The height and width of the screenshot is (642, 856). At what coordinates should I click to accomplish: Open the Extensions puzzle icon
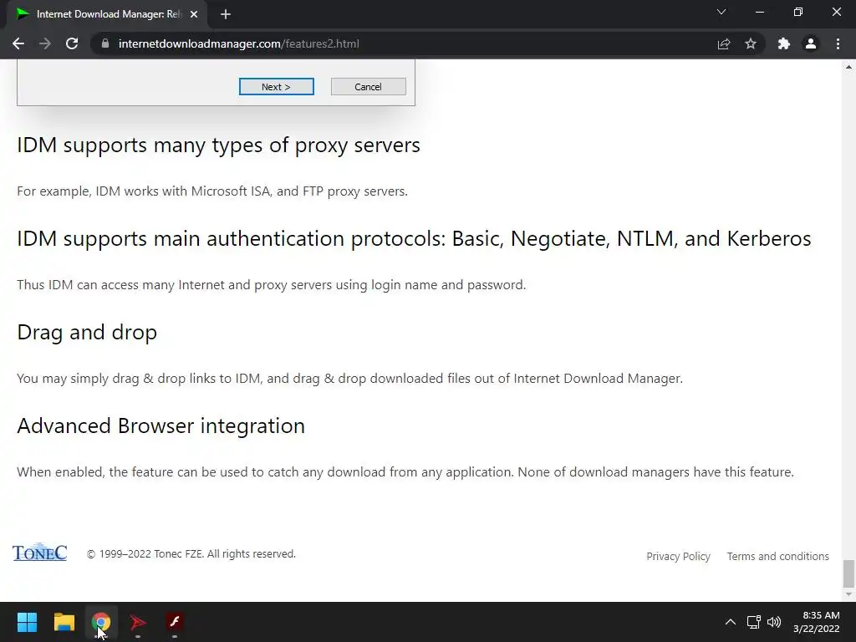pyautogui.click(x=784, y=43)
